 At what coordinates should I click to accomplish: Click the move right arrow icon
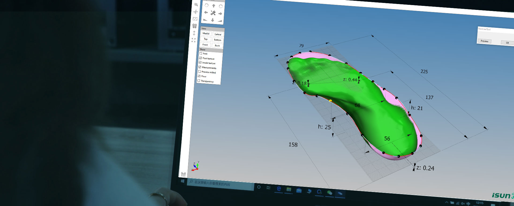point(220,14)
